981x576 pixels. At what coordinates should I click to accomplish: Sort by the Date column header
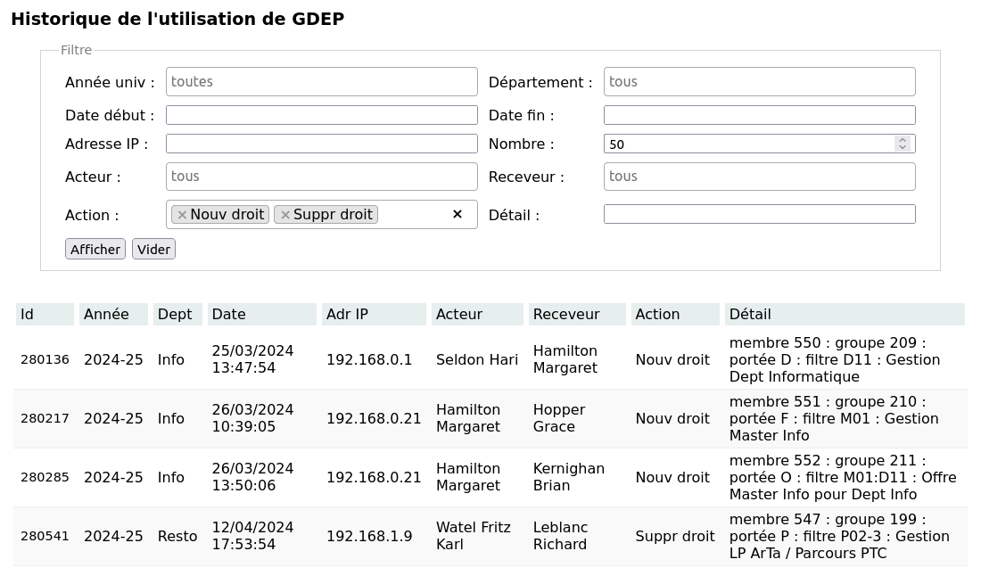point(261,314)
